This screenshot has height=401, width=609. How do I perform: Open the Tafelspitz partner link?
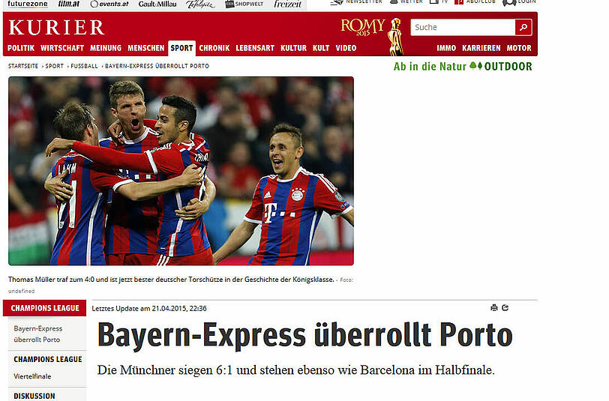click(x=200, y=4)
